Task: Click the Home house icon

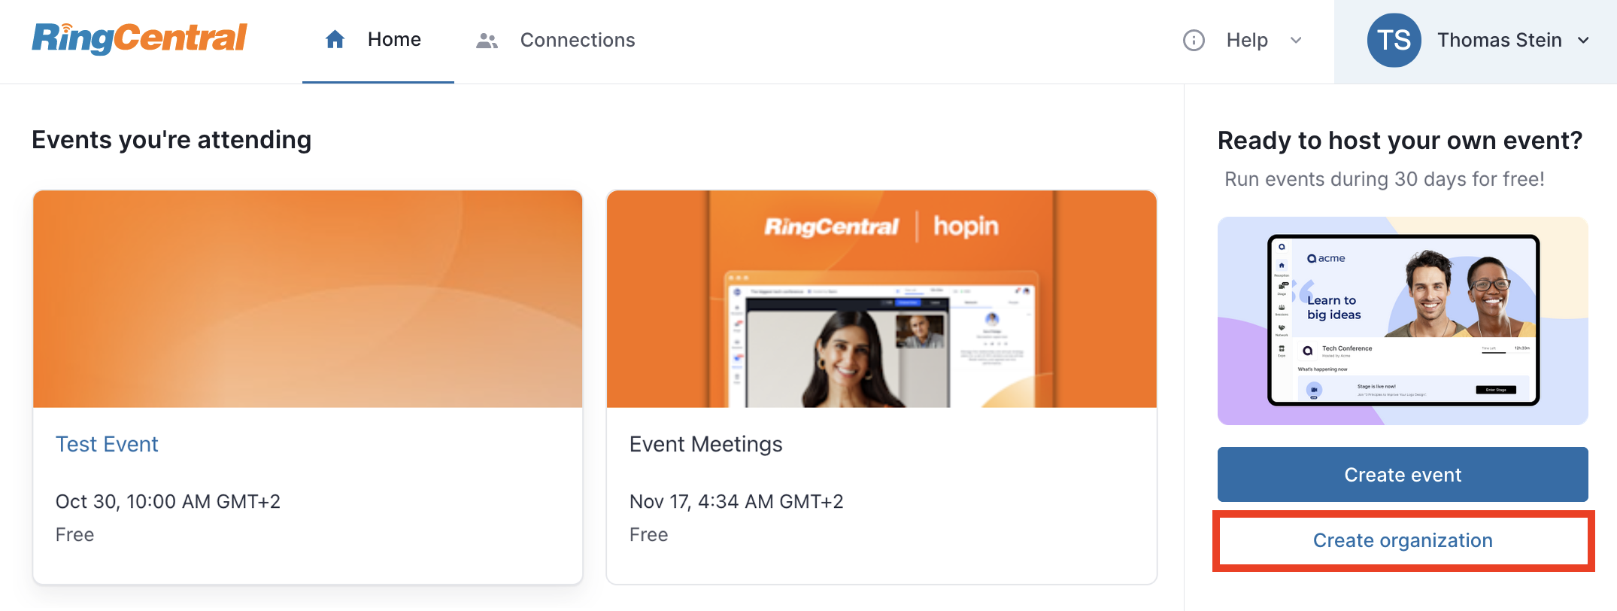Action: [x=335, y=39]
